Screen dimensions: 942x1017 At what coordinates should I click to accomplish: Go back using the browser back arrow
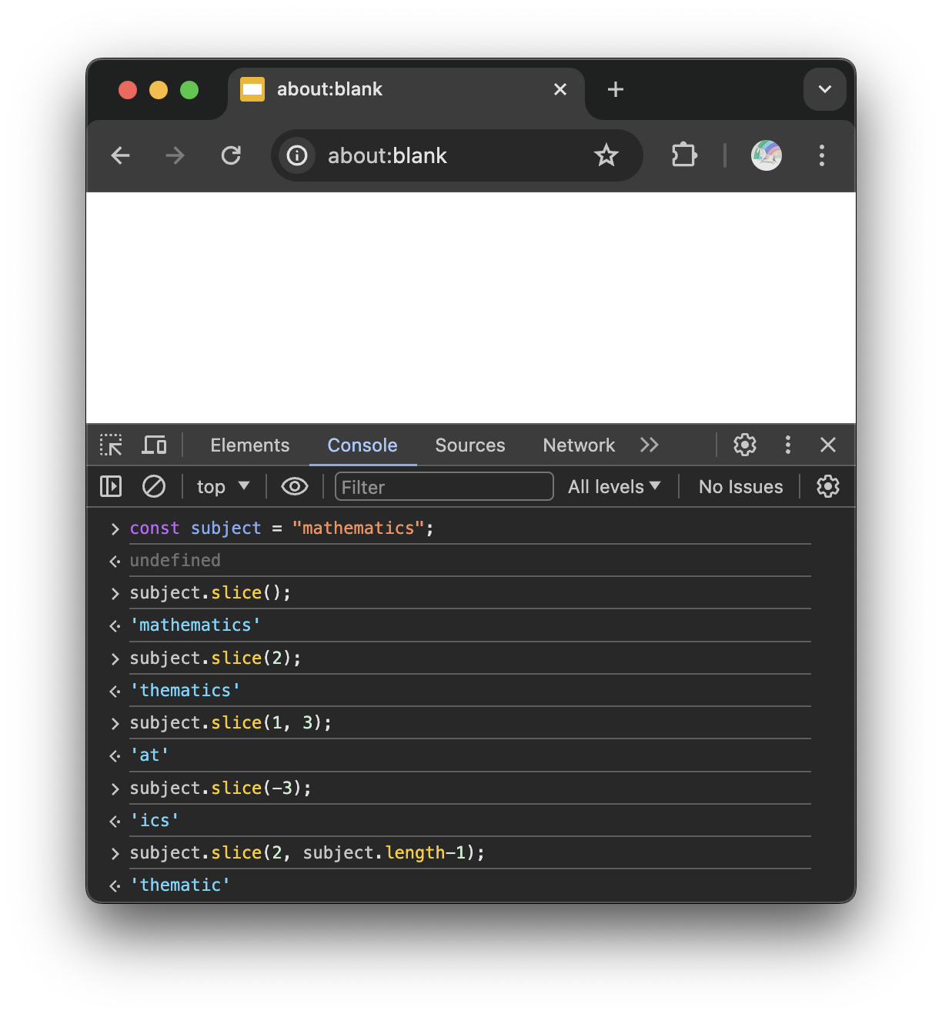tap(121, 155)
